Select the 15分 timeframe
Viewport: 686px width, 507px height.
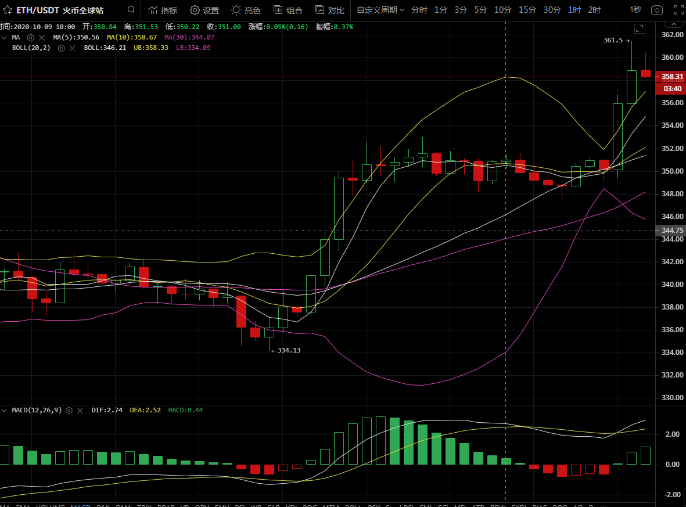click(527, 10)
